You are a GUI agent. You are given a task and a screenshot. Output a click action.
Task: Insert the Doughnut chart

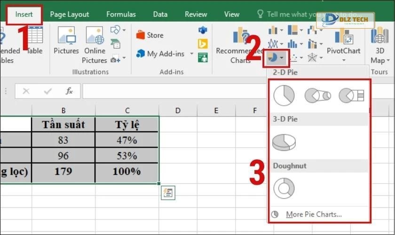[284, 188]
